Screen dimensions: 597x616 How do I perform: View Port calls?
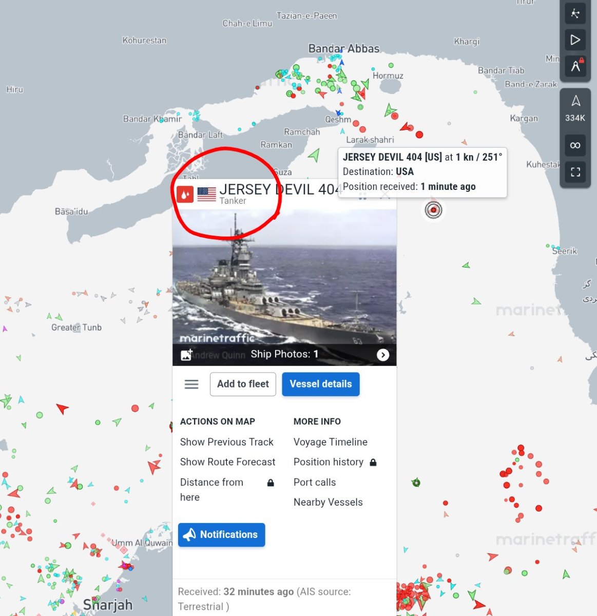315,482
